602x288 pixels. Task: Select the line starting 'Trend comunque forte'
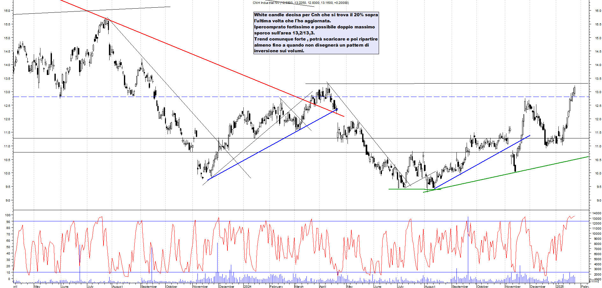tap(316, 39)
